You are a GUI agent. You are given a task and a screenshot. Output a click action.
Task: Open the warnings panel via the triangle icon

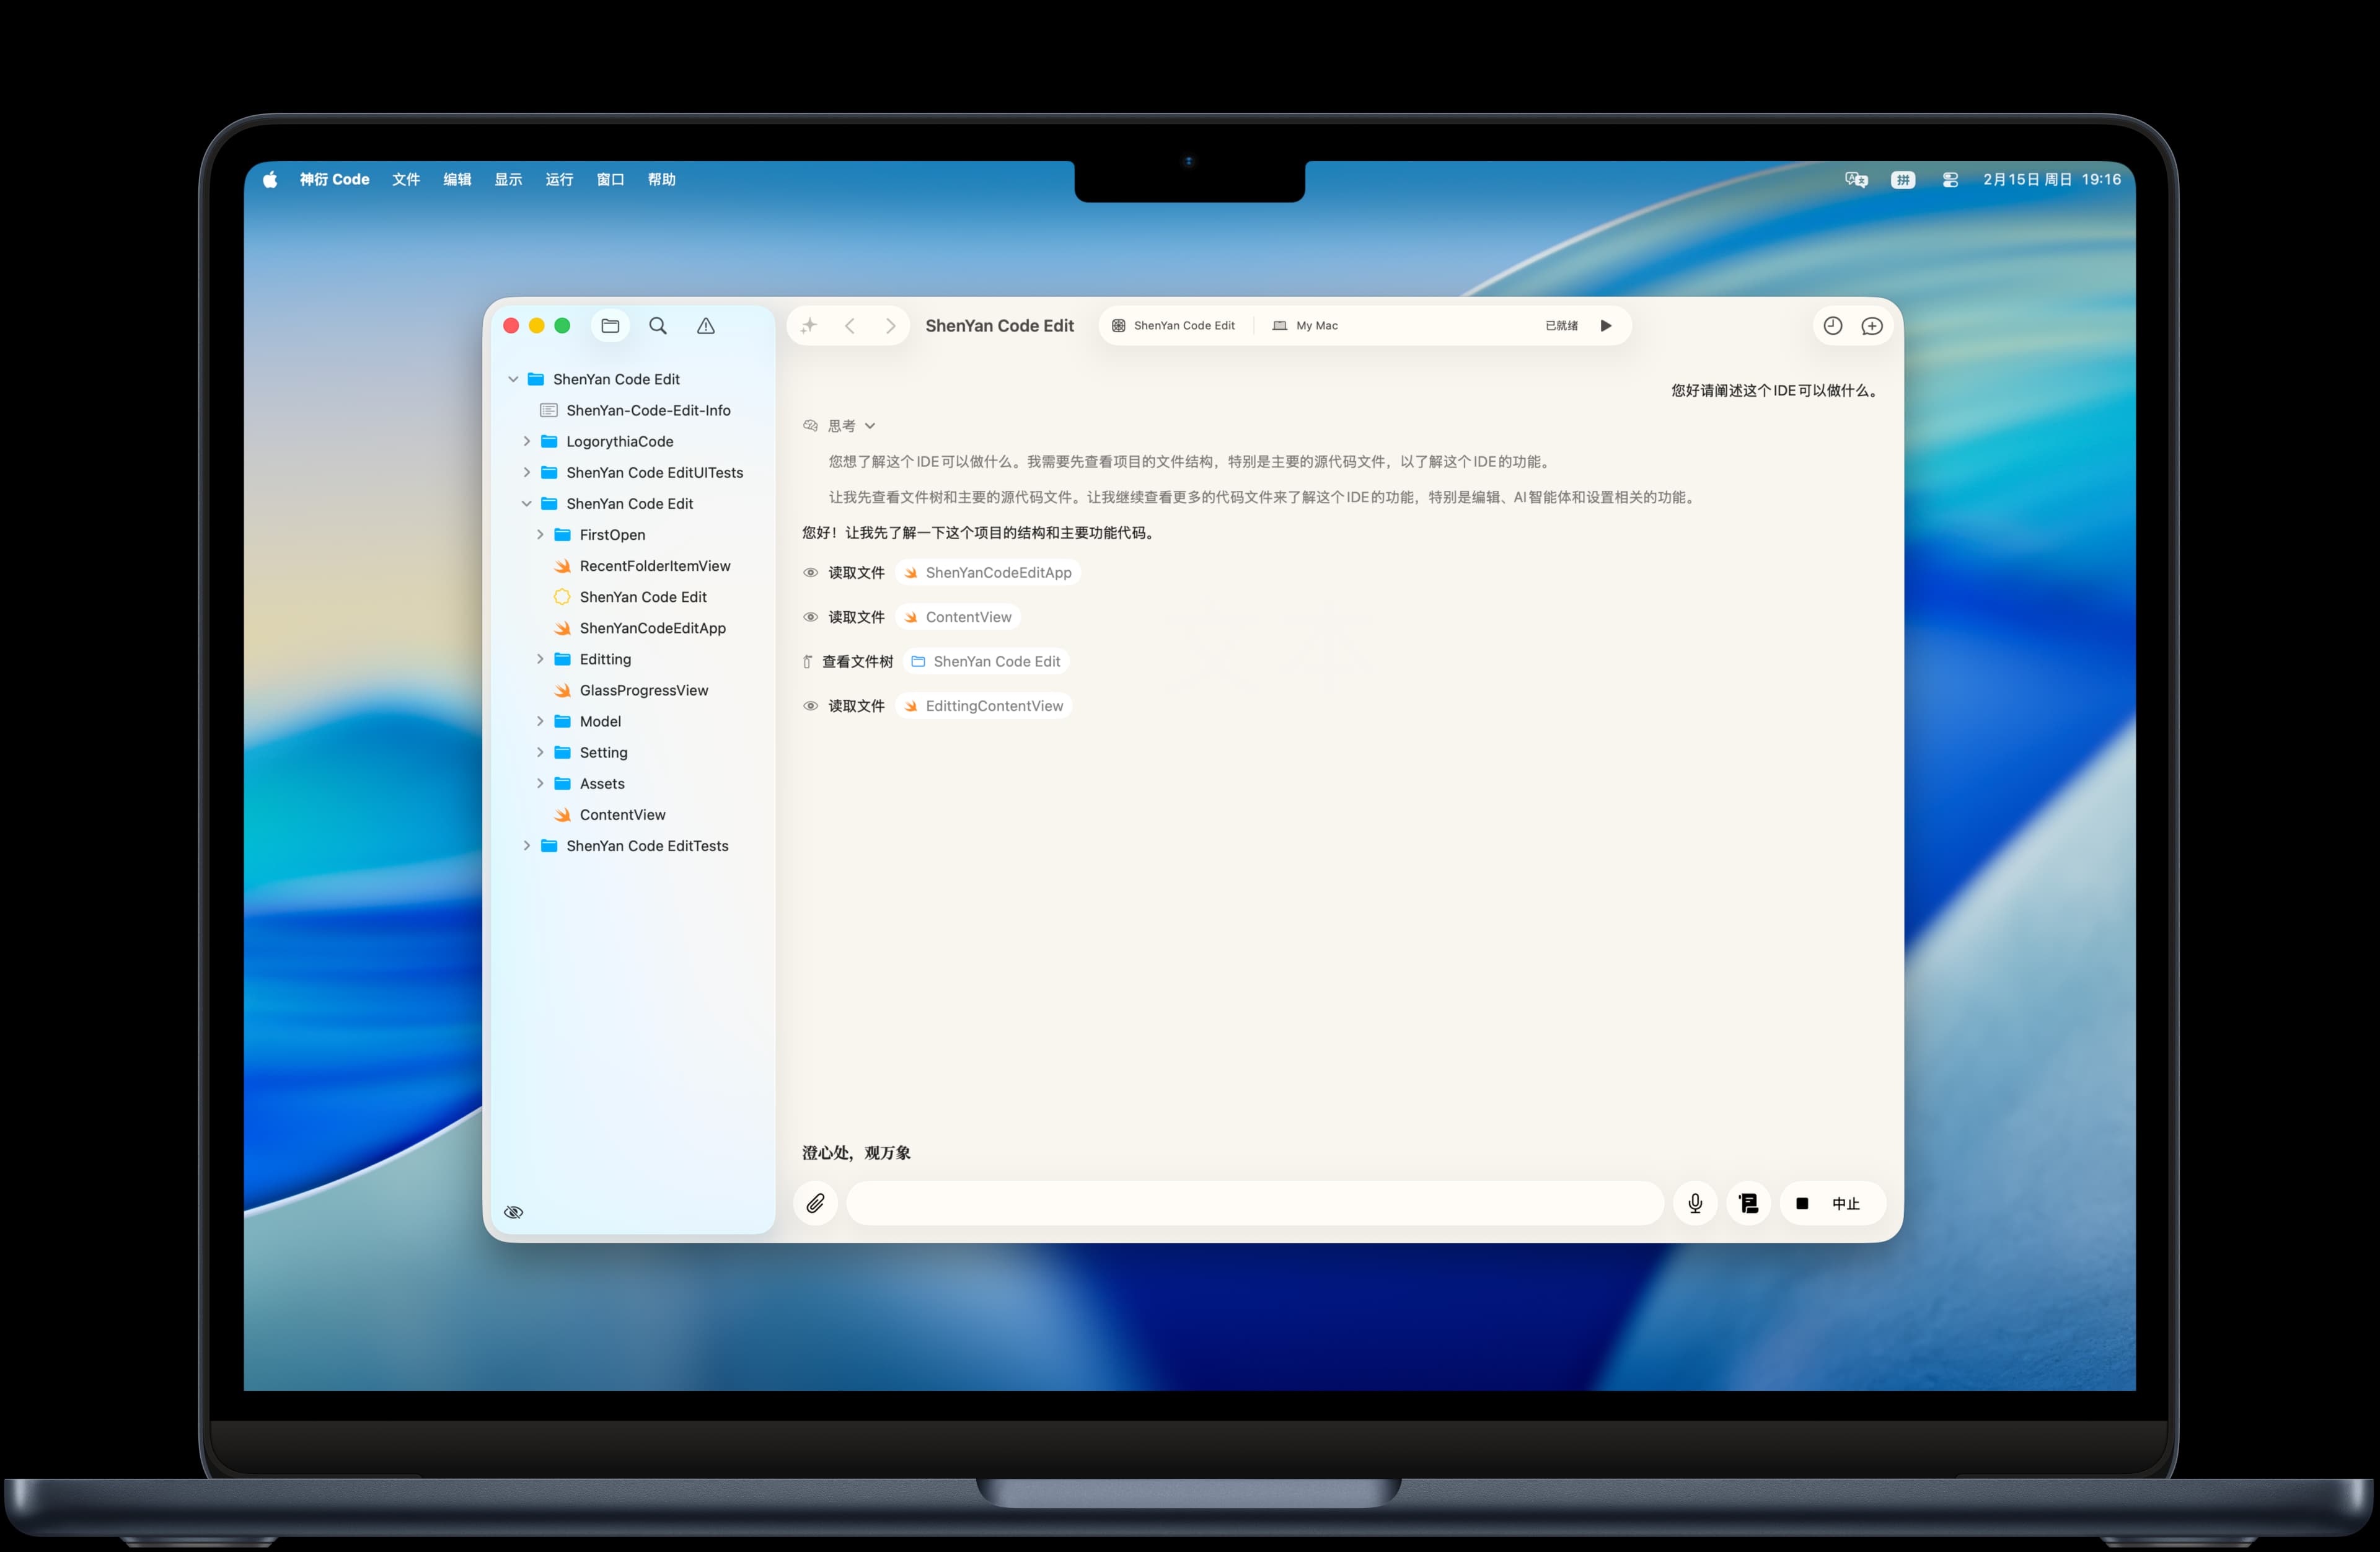[706, 326]
